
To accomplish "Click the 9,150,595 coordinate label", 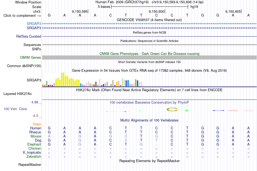I will (x=80, y=11).
